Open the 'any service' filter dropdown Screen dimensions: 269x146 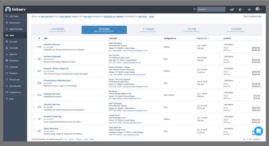[47, 16]
